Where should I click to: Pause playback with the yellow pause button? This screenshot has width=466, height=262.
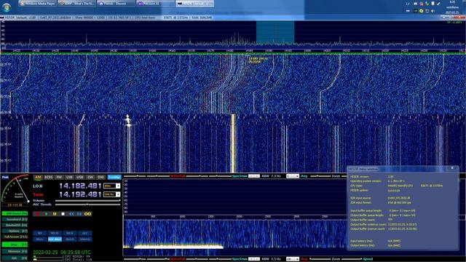55,214
